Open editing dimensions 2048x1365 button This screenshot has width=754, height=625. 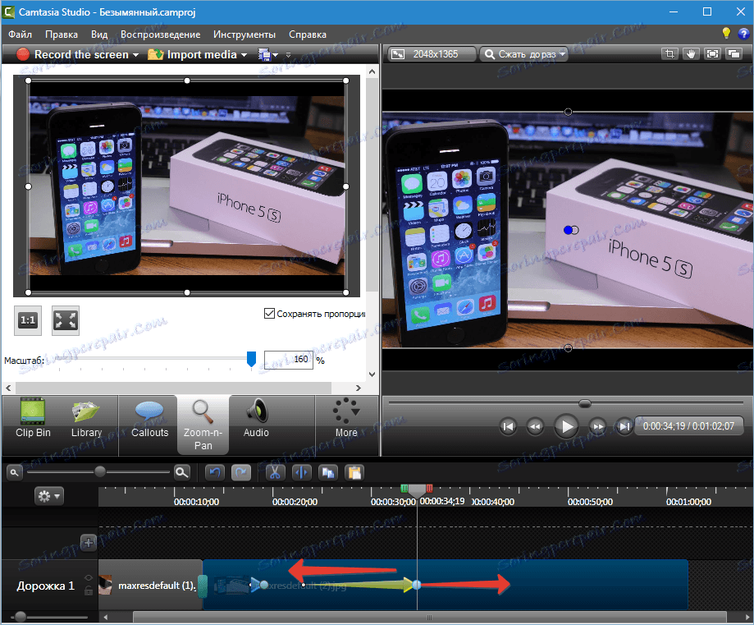tap(432, 54)
